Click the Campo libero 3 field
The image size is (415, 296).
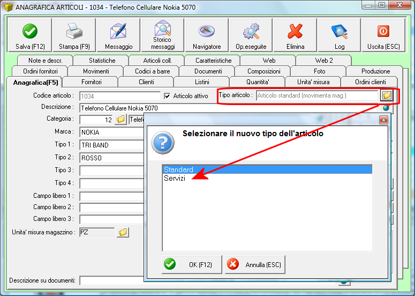111,219
